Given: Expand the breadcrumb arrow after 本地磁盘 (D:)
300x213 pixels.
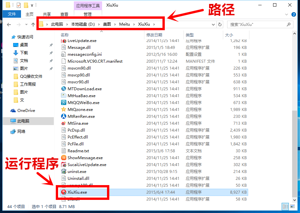Looking at the screenshot, I should [99, 24].
